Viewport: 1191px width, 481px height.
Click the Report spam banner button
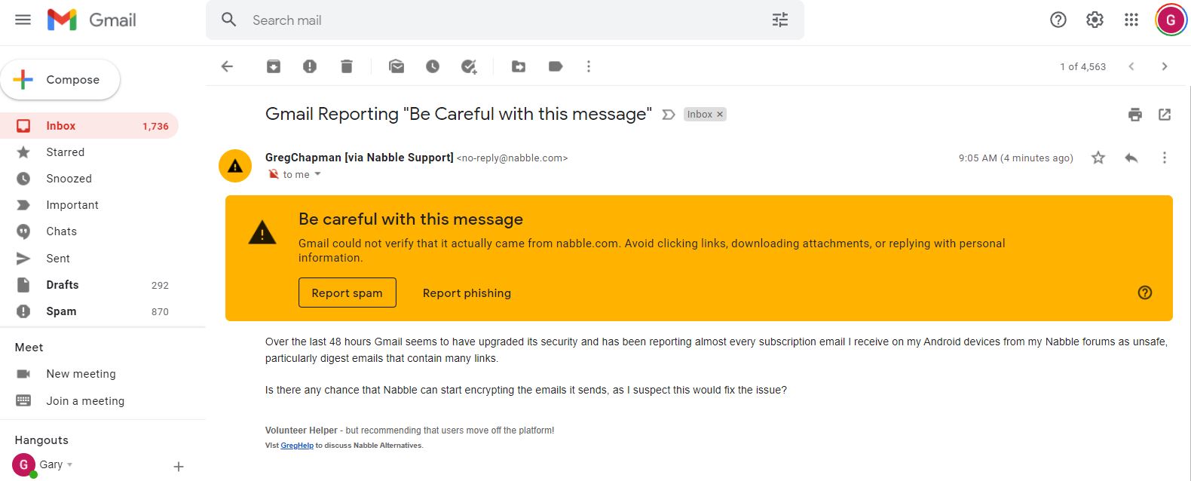pos(347,293)
